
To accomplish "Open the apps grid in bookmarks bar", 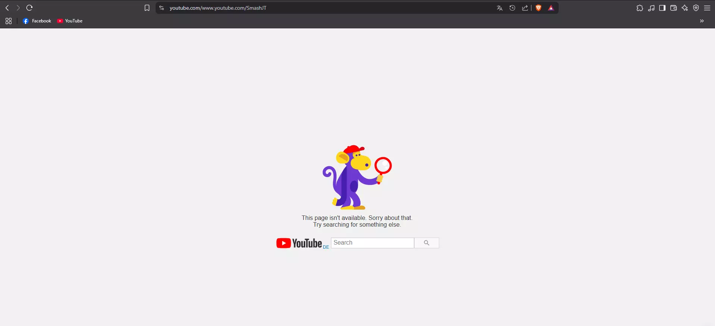I will [9, 21].
